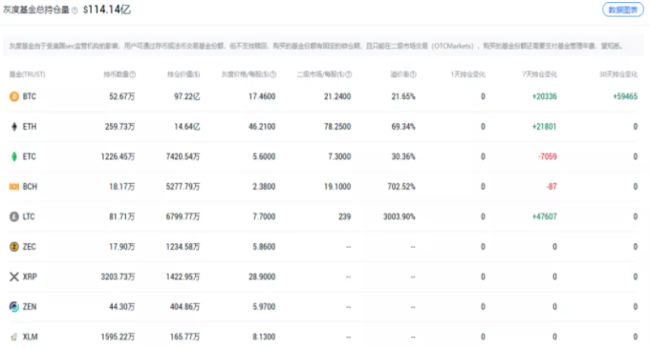This screenshot has width=650, height=349.
Task: Click the orange BCH coin icon
Action: coord(14,187)
